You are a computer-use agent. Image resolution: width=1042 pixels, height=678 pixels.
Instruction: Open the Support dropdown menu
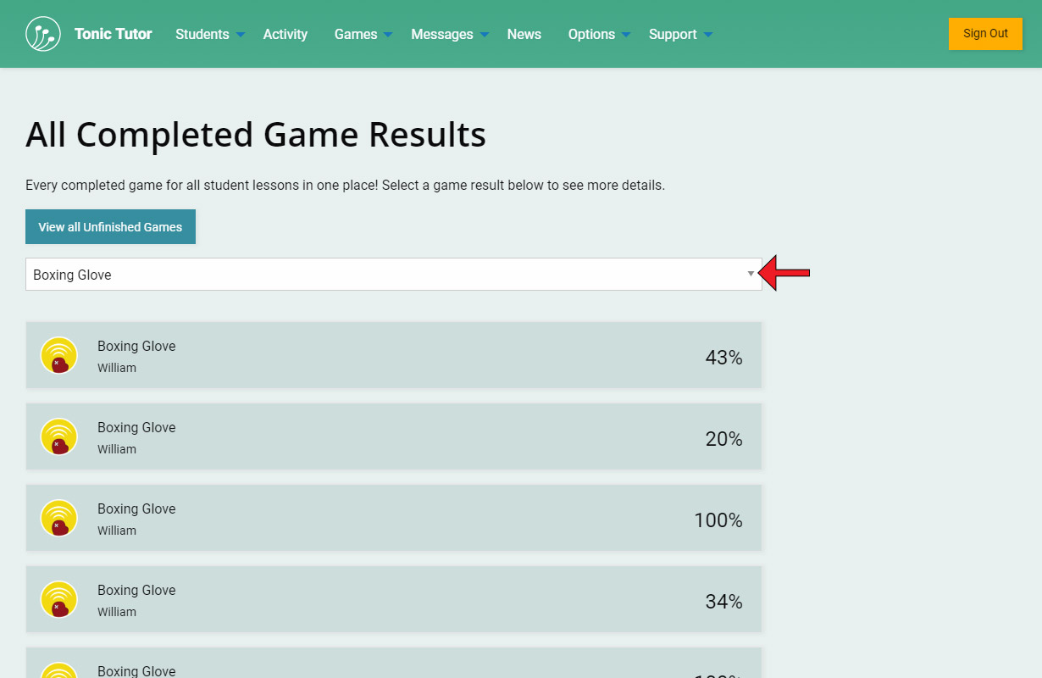[x=680, y=34]
